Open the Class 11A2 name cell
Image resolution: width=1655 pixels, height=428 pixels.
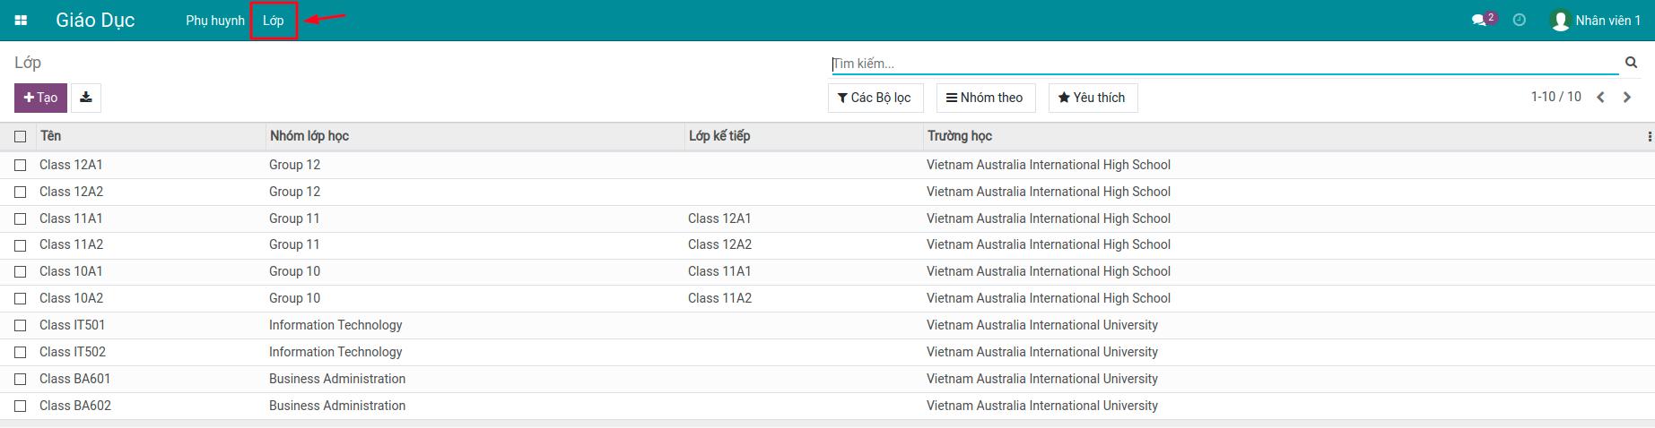(71, 244)
